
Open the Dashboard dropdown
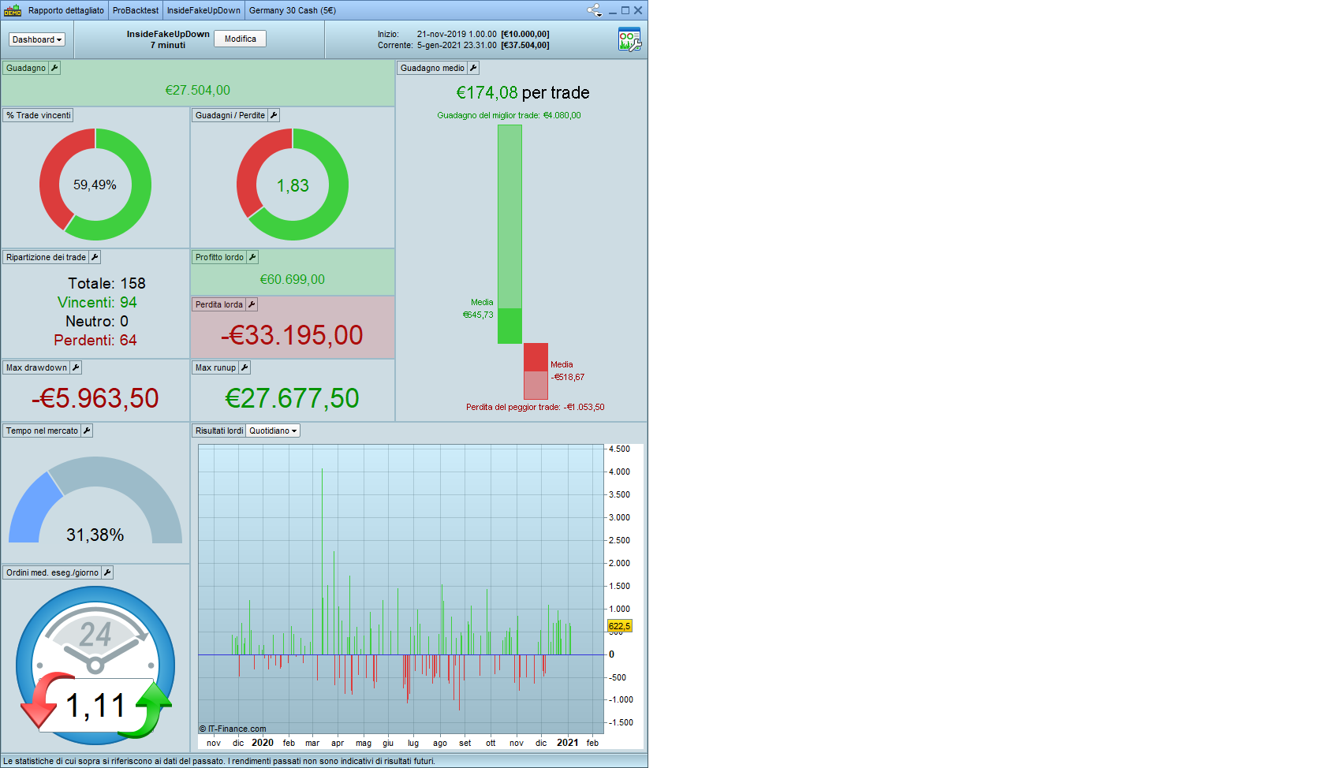click(x=37, y=39)
